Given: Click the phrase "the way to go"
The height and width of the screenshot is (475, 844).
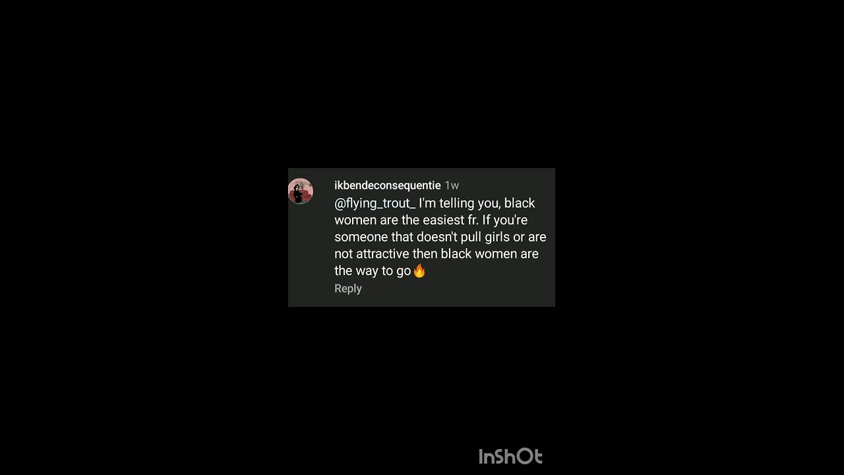Looking at the screenshot, I should point(373,270).
